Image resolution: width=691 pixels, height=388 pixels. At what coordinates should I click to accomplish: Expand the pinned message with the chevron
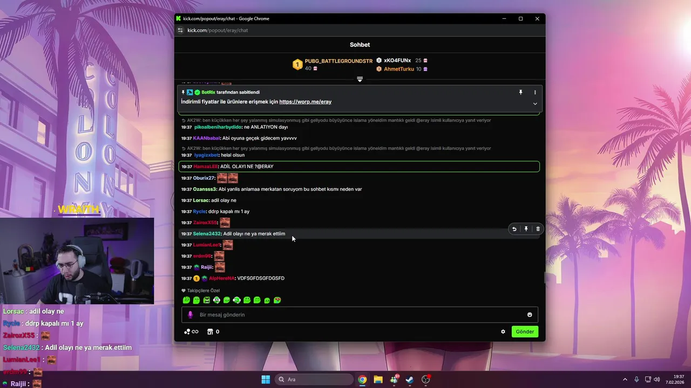click(535, 103)
